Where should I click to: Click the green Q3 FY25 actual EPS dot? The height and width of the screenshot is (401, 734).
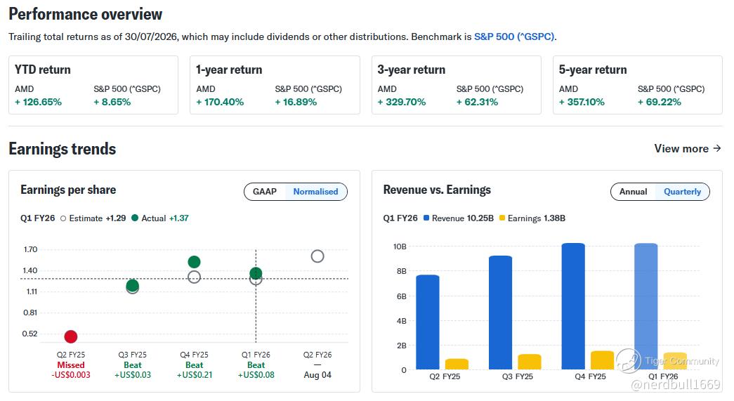[133, 285]
